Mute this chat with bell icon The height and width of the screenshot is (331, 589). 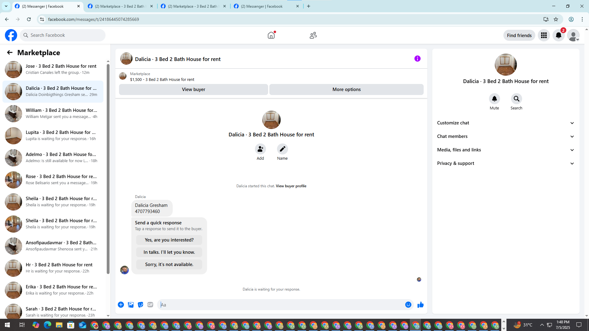point(494,99)
